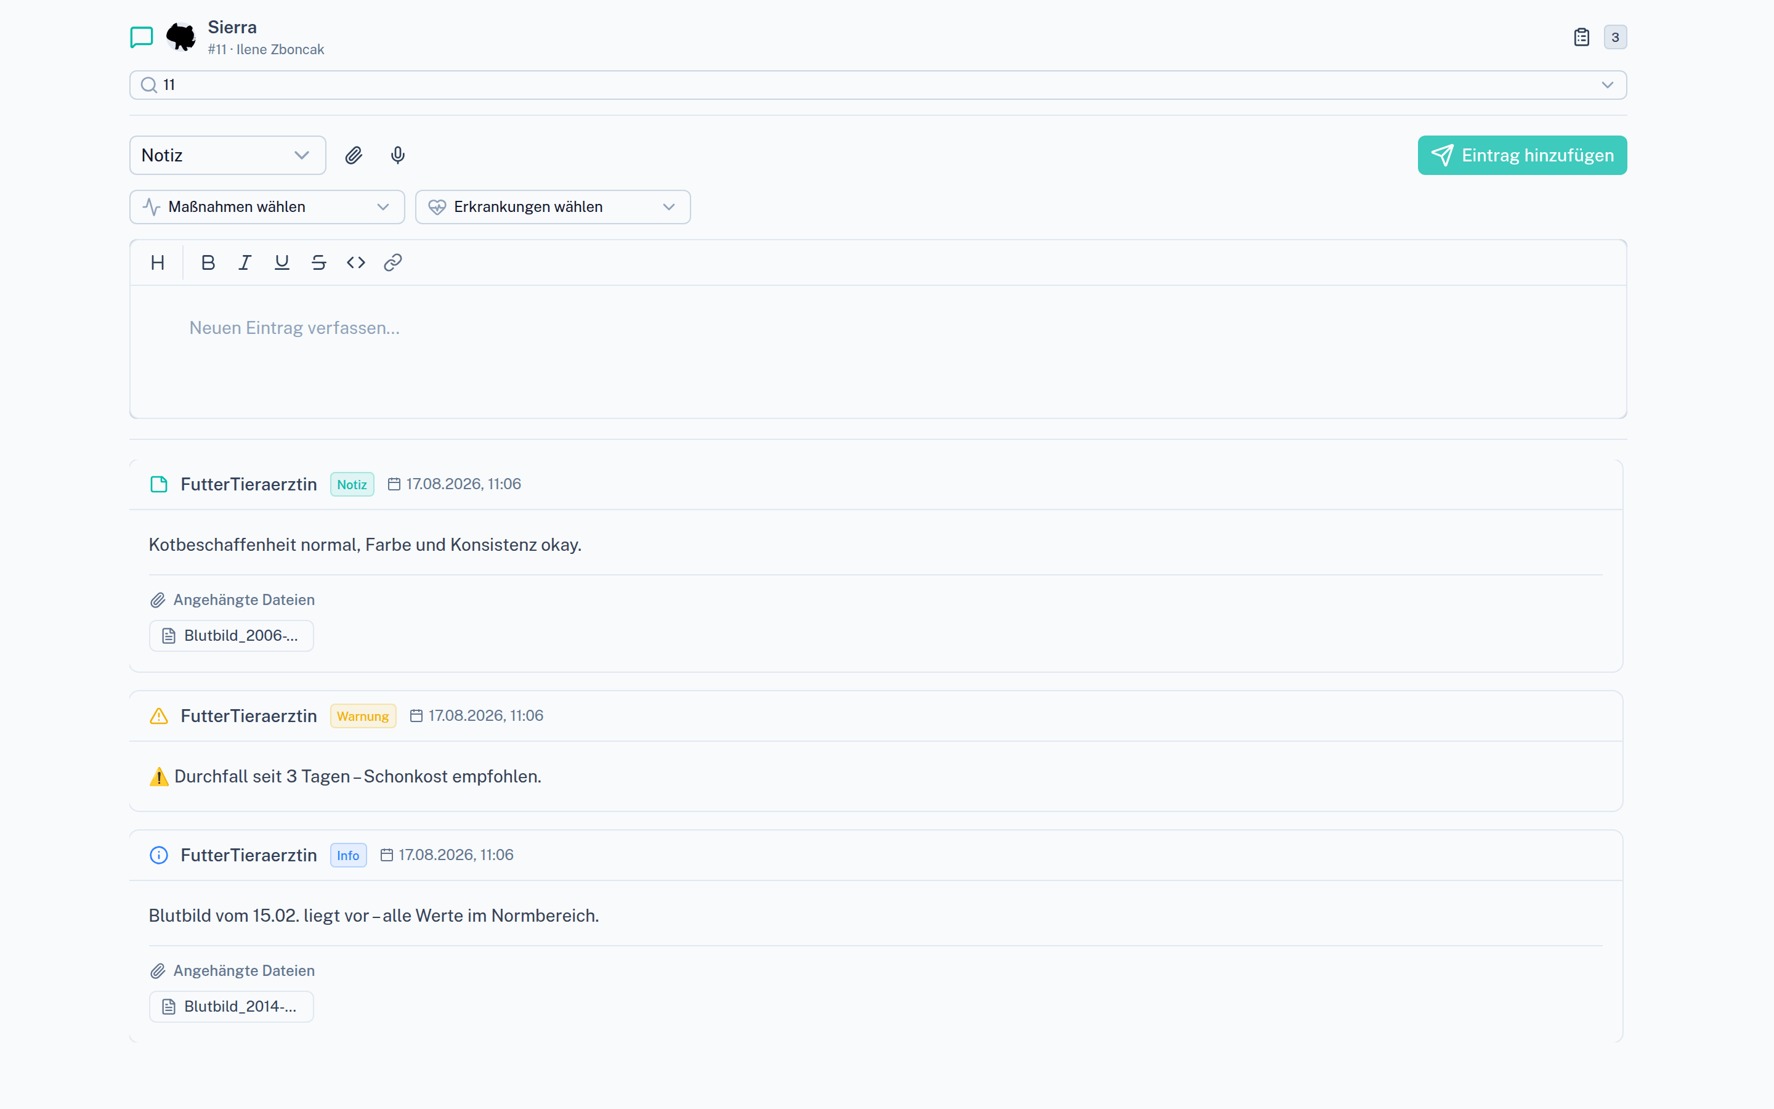This screenshot has width=1774, height=1109.
Task: Click the chat bubble icon beside Sierra
Action: [x=142, y=37]
